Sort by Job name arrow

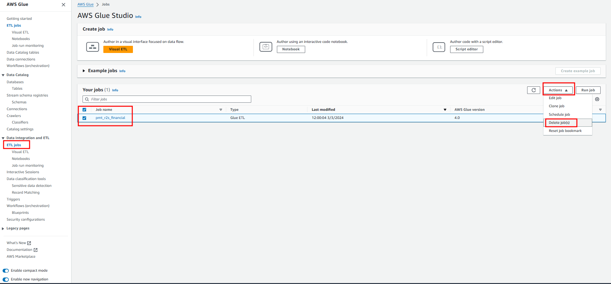pyautogui.click(x=221, y=110)
